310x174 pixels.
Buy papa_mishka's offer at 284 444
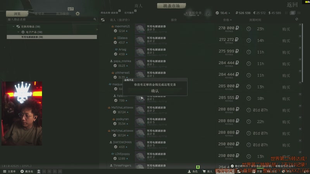286,64
